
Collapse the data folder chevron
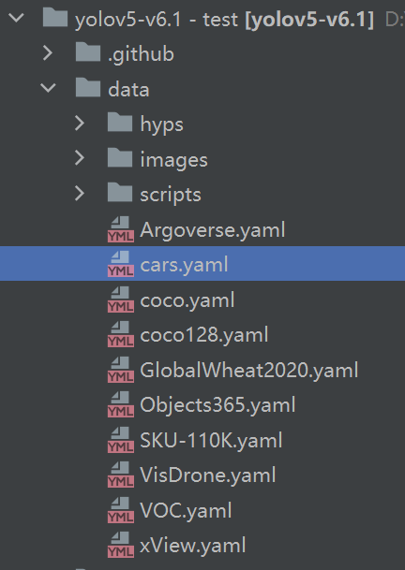point(48,88)
